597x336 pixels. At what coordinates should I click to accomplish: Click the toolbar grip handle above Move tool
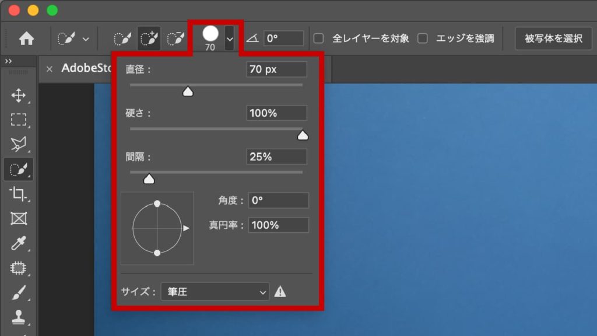(18, 72)
